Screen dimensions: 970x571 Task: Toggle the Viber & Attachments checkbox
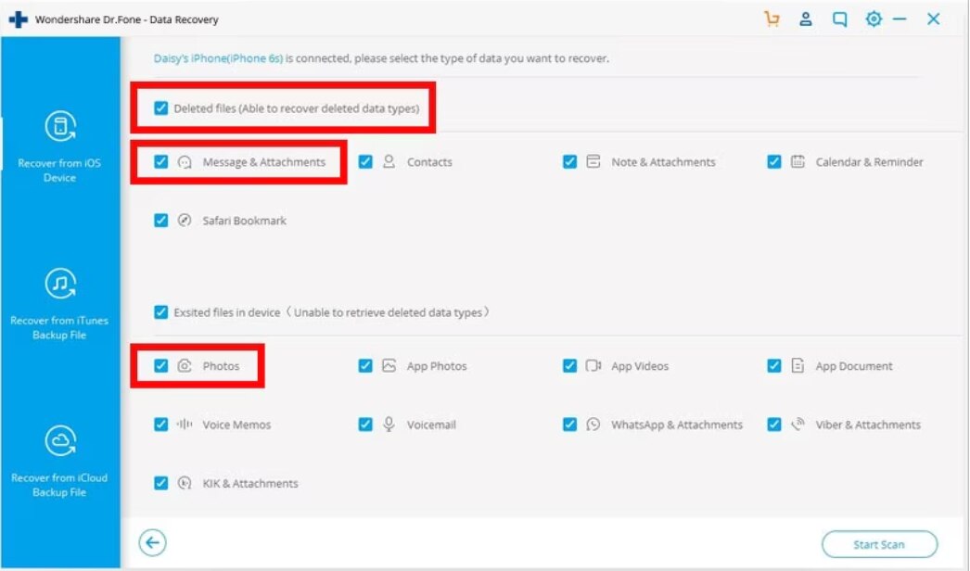tap(774, 425)
